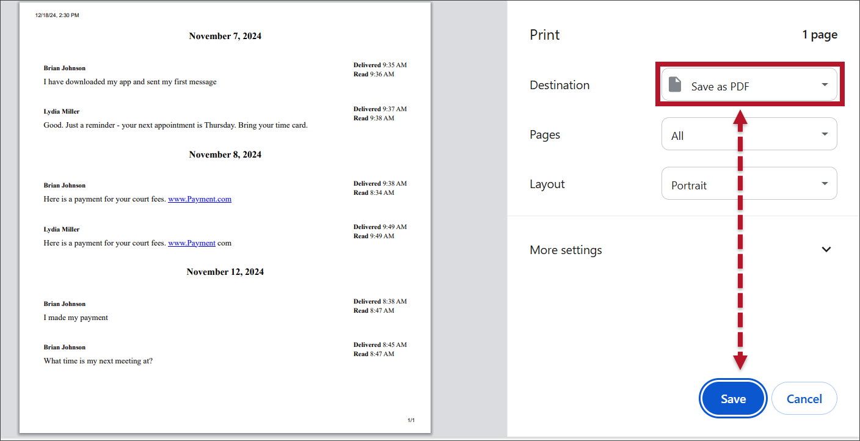The image size is (860, 441).
Task: Expand the More settings chevron
Action: (826, 250)
